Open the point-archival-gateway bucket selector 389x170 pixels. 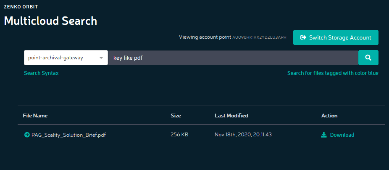tap(66, 58)
